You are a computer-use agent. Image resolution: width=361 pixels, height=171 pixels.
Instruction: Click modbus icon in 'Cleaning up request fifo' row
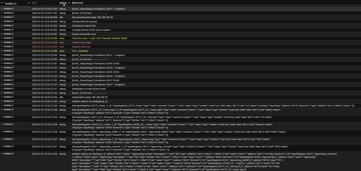tap(2, 25)
